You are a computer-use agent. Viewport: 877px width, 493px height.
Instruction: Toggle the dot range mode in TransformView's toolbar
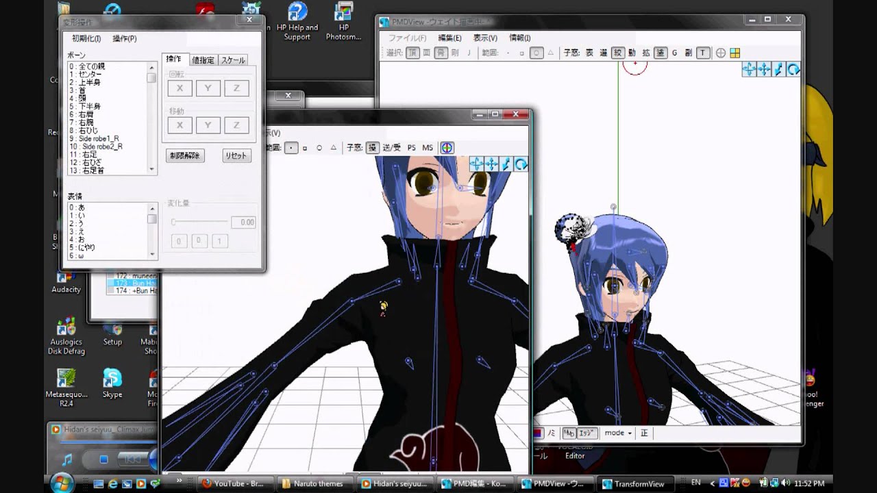pos(292,147)
